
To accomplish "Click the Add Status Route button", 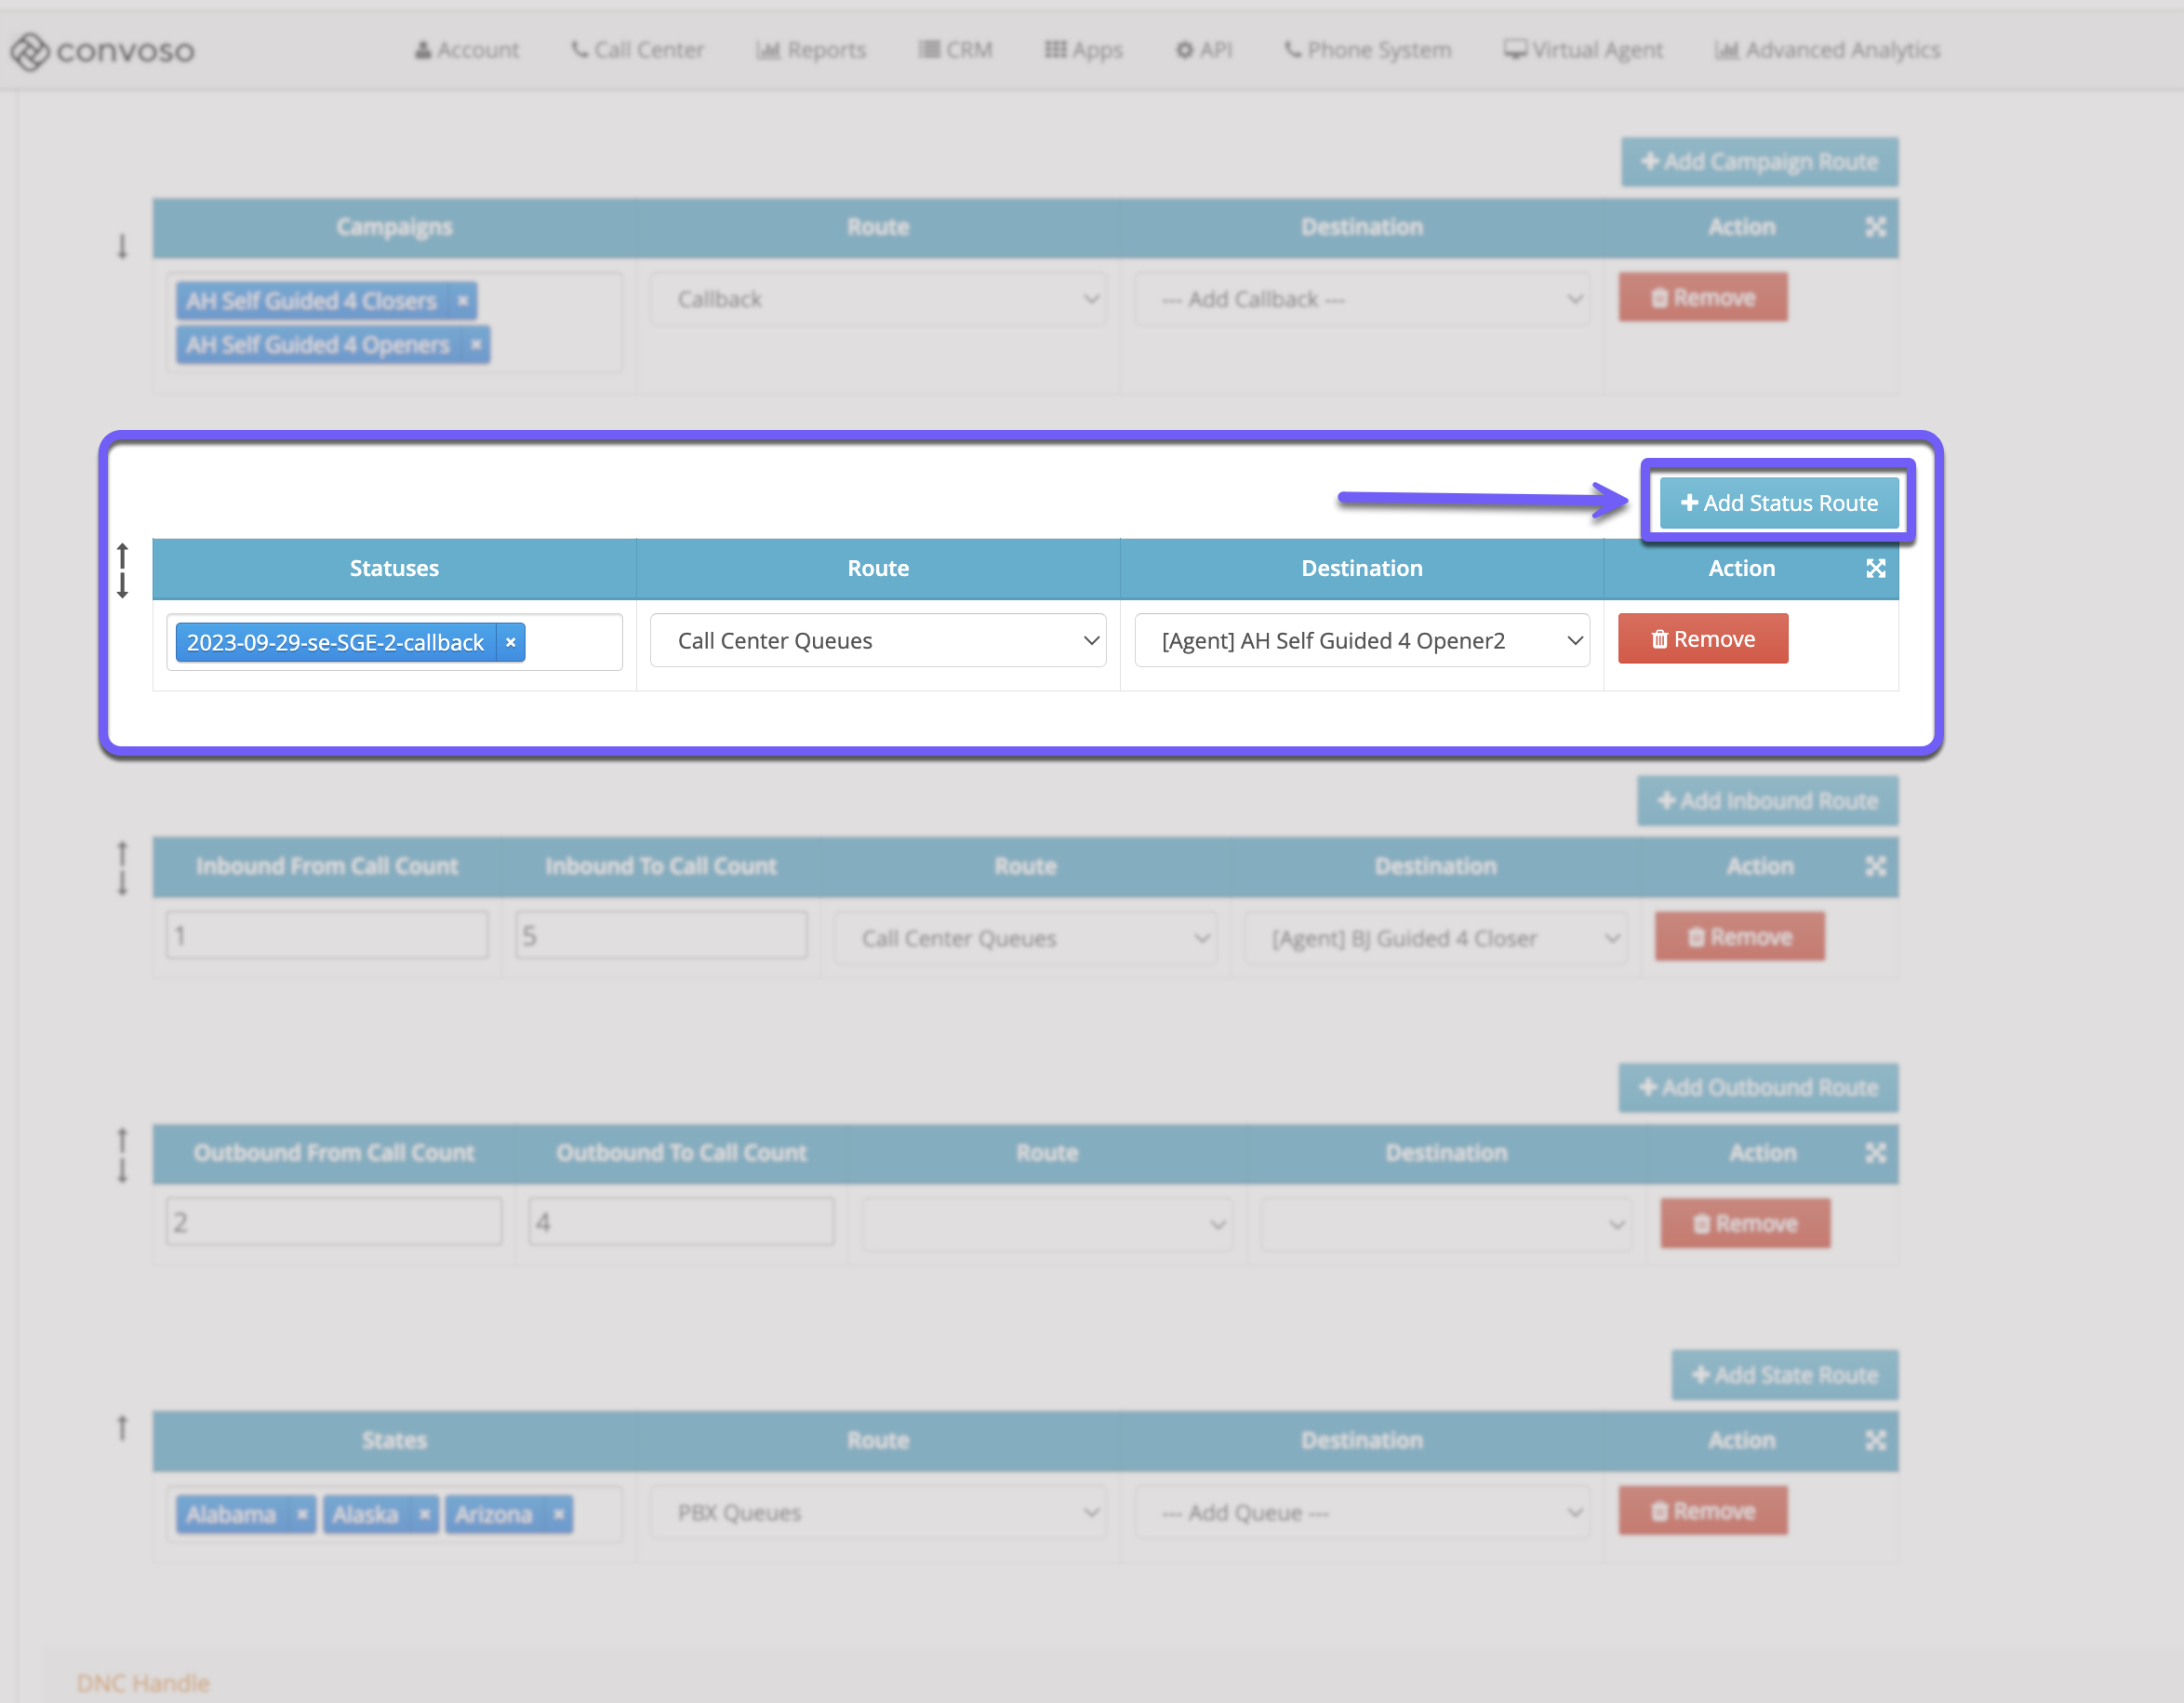I will pos(1778,503).
